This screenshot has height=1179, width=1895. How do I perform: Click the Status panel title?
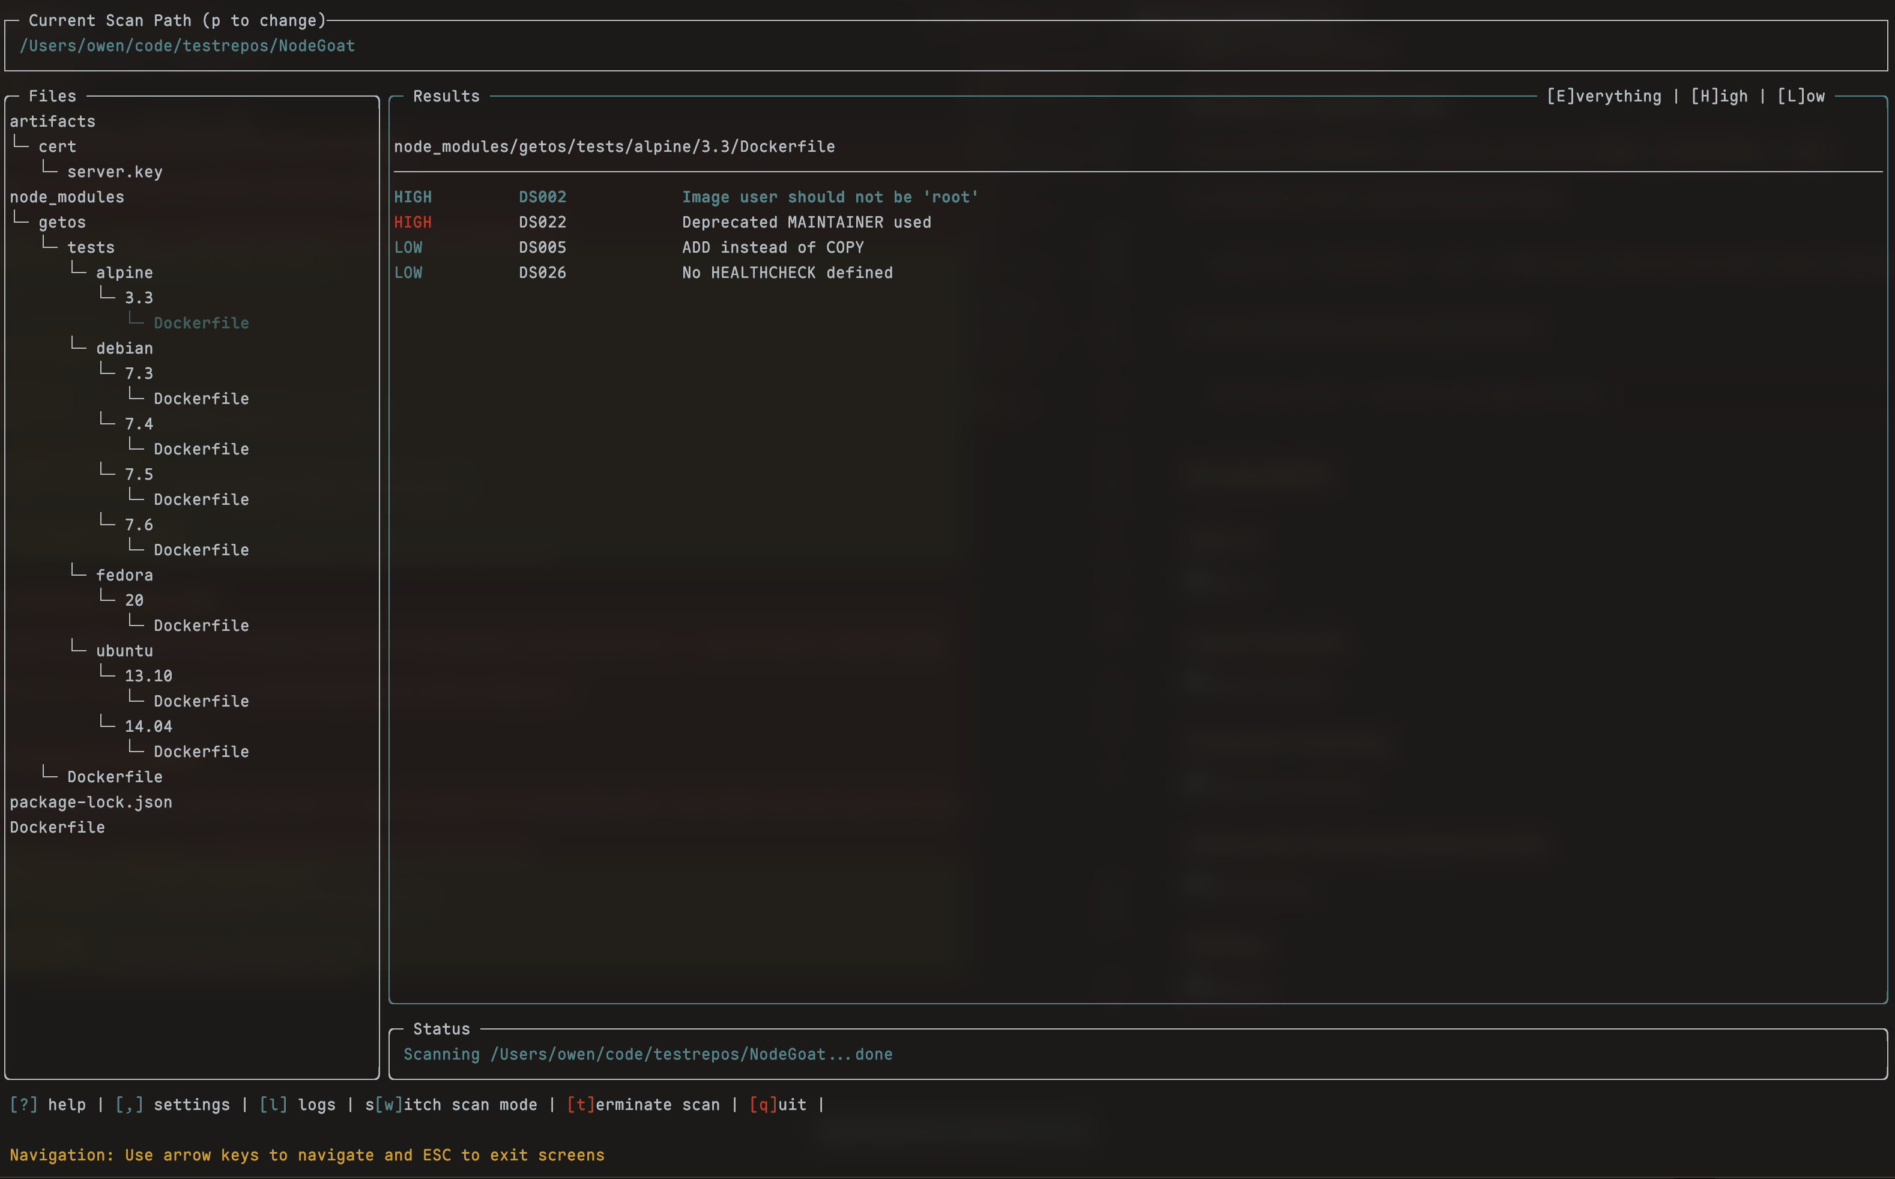441,1030
